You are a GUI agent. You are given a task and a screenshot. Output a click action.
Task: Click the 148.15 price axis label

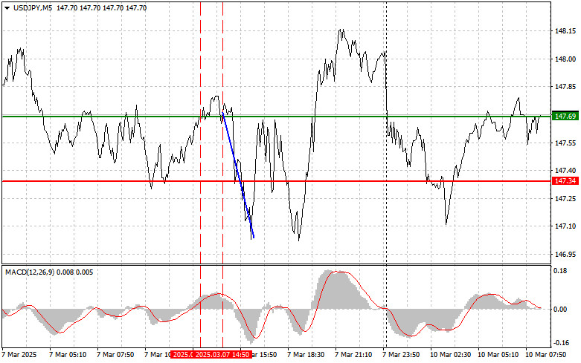(x=565, y=31)
